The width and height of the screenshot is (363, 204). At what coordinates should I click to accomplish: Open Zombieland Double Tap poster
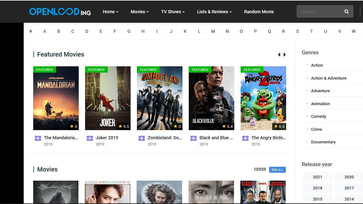pyautogui.click(x=159, y=98)
